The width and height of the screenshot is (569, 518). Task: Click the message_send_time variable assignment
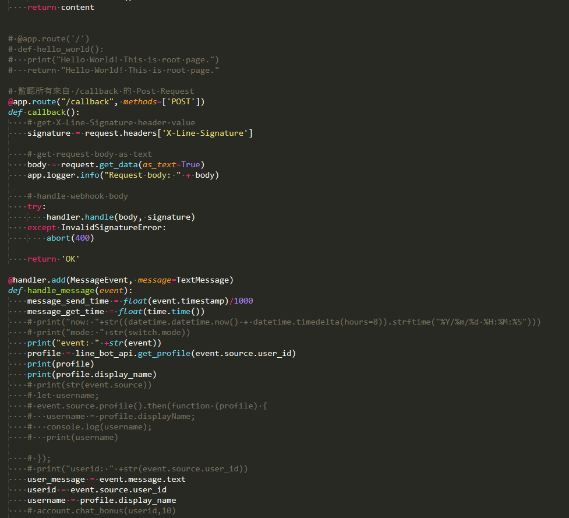(68, 301)
